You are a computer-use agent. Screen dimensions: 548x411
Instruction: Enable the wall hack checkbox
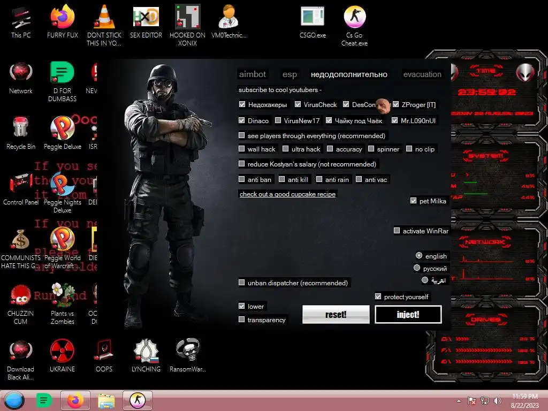pos(241,149)
